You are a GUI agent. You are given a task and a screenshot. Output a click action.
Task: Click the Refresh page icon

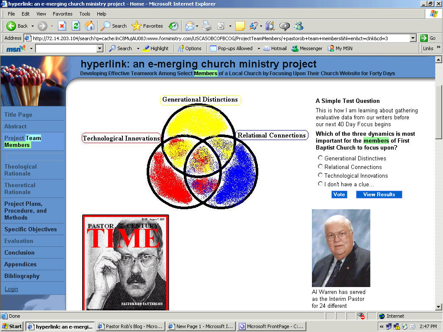[x=76, y=26]
